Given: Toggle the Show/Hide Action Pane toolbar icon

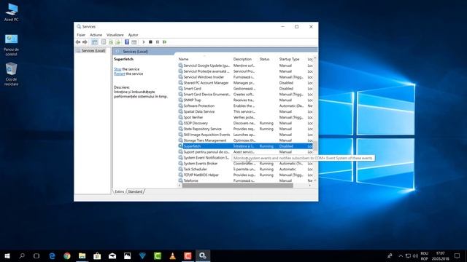Looking at the screenshot, I should tap(134, 42).
